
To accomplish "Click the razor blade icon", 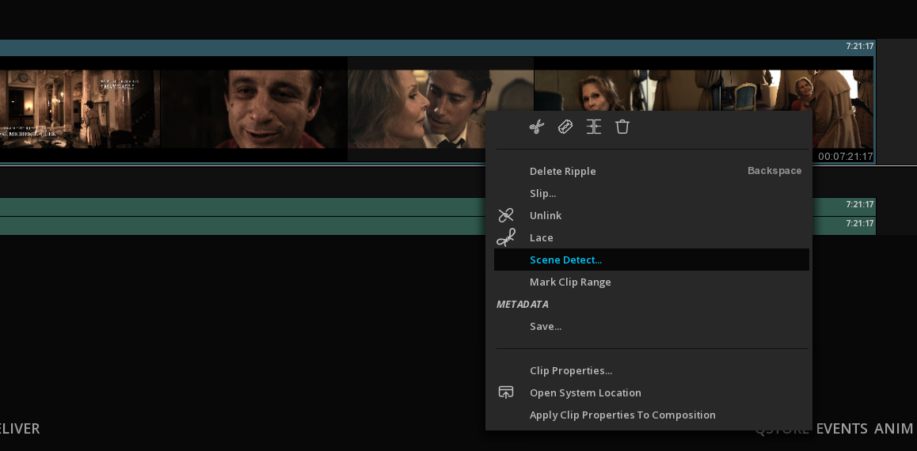I will click(565, 127).
